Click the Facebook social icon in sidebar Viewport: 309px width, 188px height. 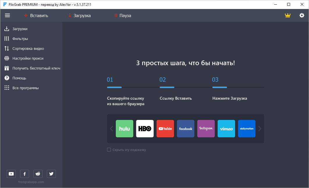pyautogui.click(x=24, y=174)
